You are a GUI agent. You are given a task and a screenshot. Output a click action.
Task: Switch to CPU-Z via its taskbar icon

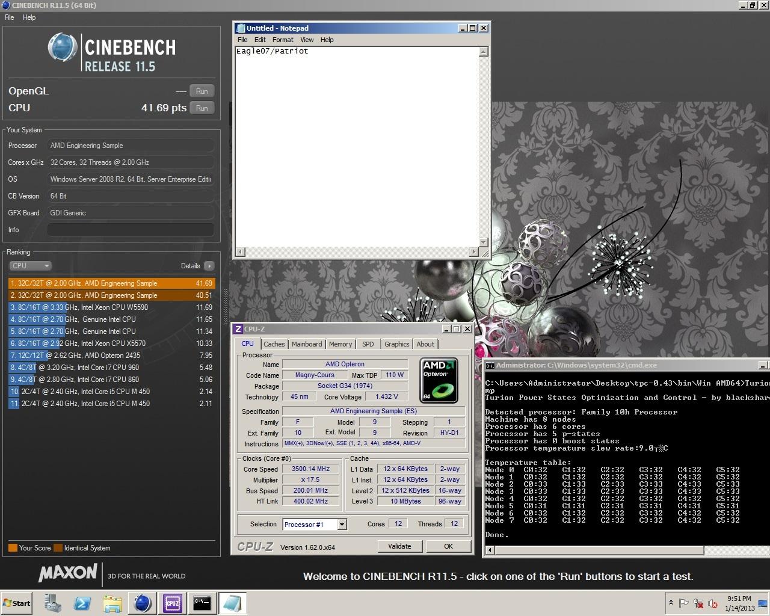[173, 603]
